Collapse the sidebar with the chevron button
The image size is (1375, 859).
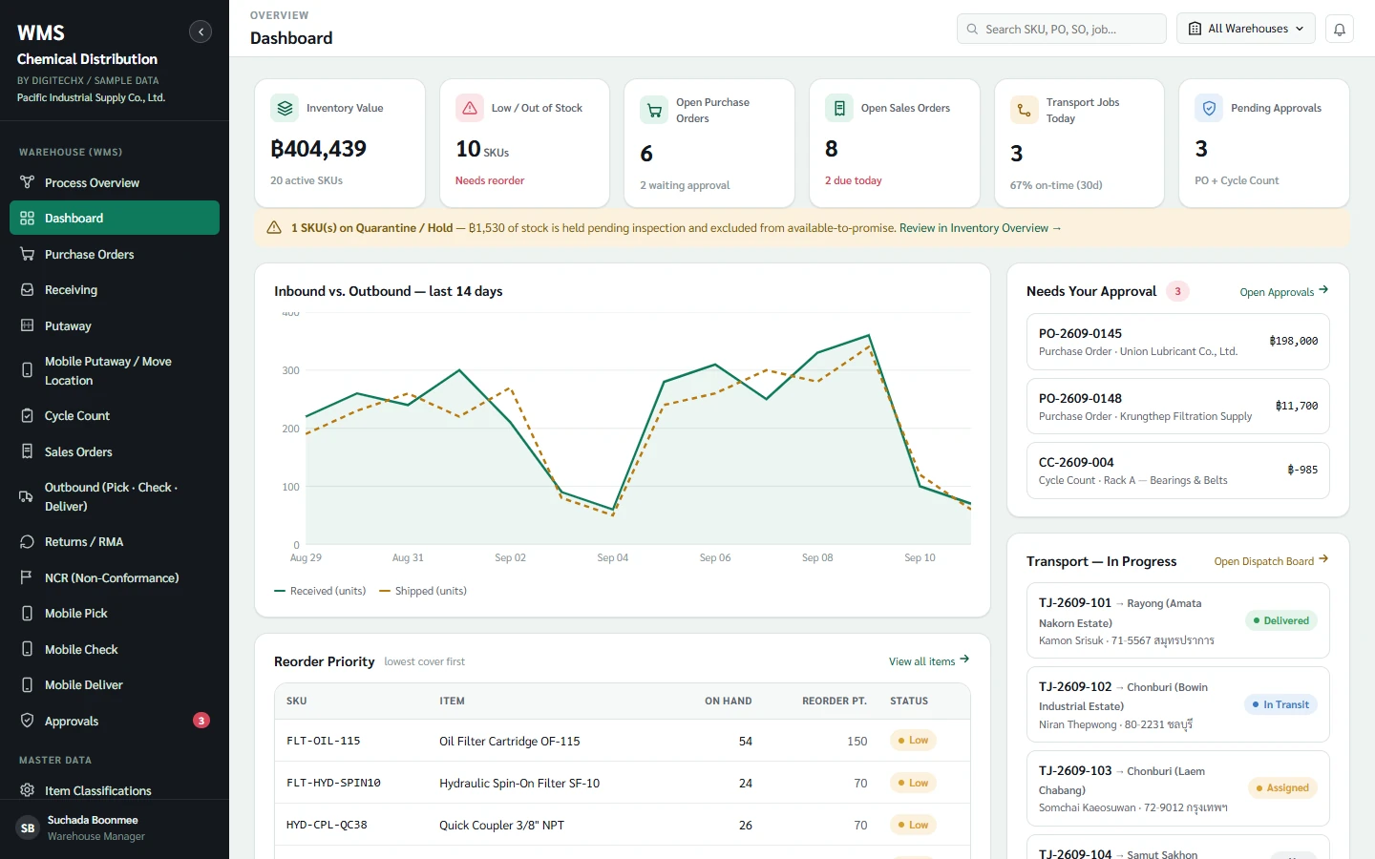201,31
